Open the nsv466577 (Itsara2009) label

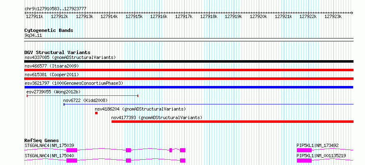tap(52, 66)
